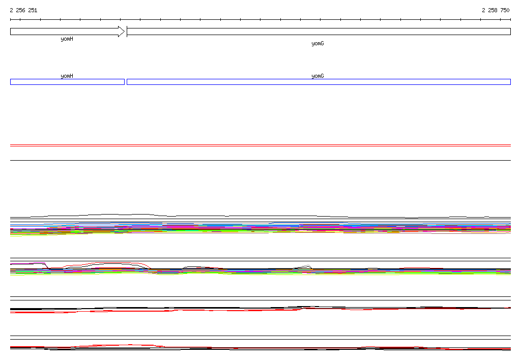Click the yomG label above the blue box
The width and height of the screenshot is (521, 363).
pyautogui.click(x=317, y=76)
